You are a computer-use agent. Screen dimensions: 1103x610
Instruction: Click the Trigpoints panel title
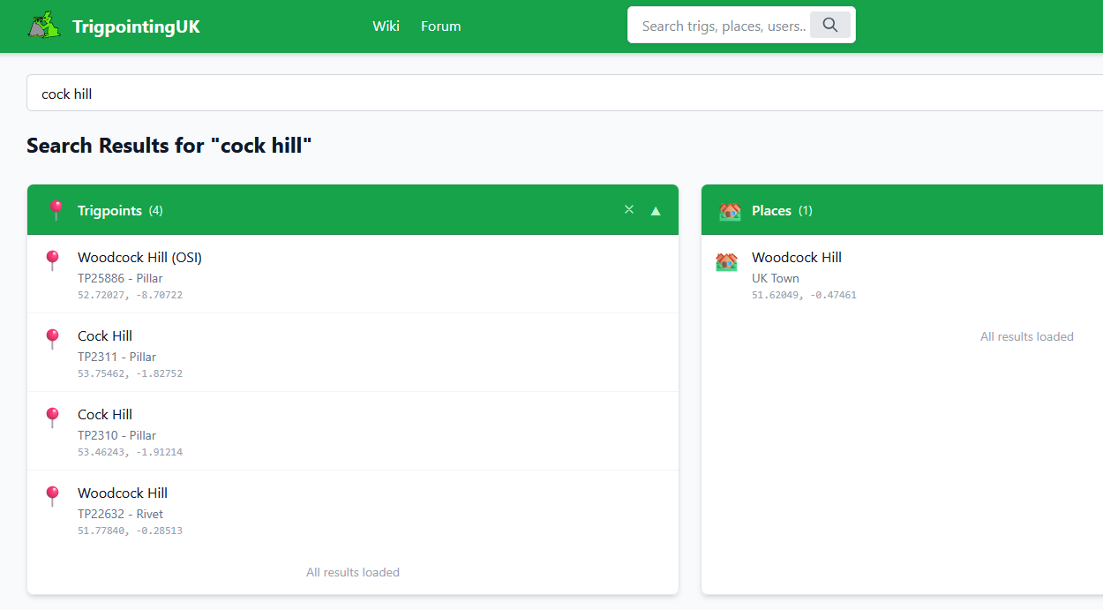(109, 210)
